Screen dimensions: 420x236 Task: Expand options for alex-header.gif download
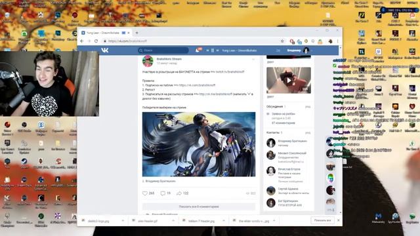(x=173, y=221)
